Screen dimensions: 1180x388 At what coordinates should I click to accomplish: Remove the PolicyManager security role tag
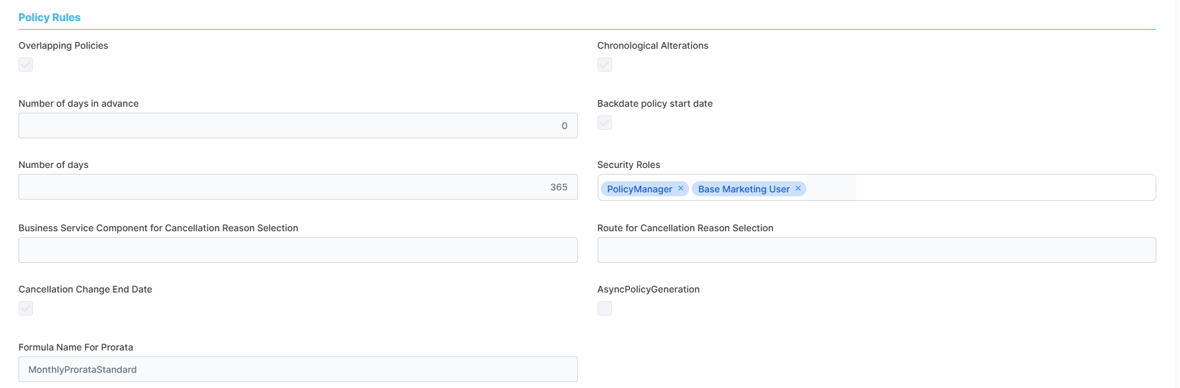click(681, 188)
